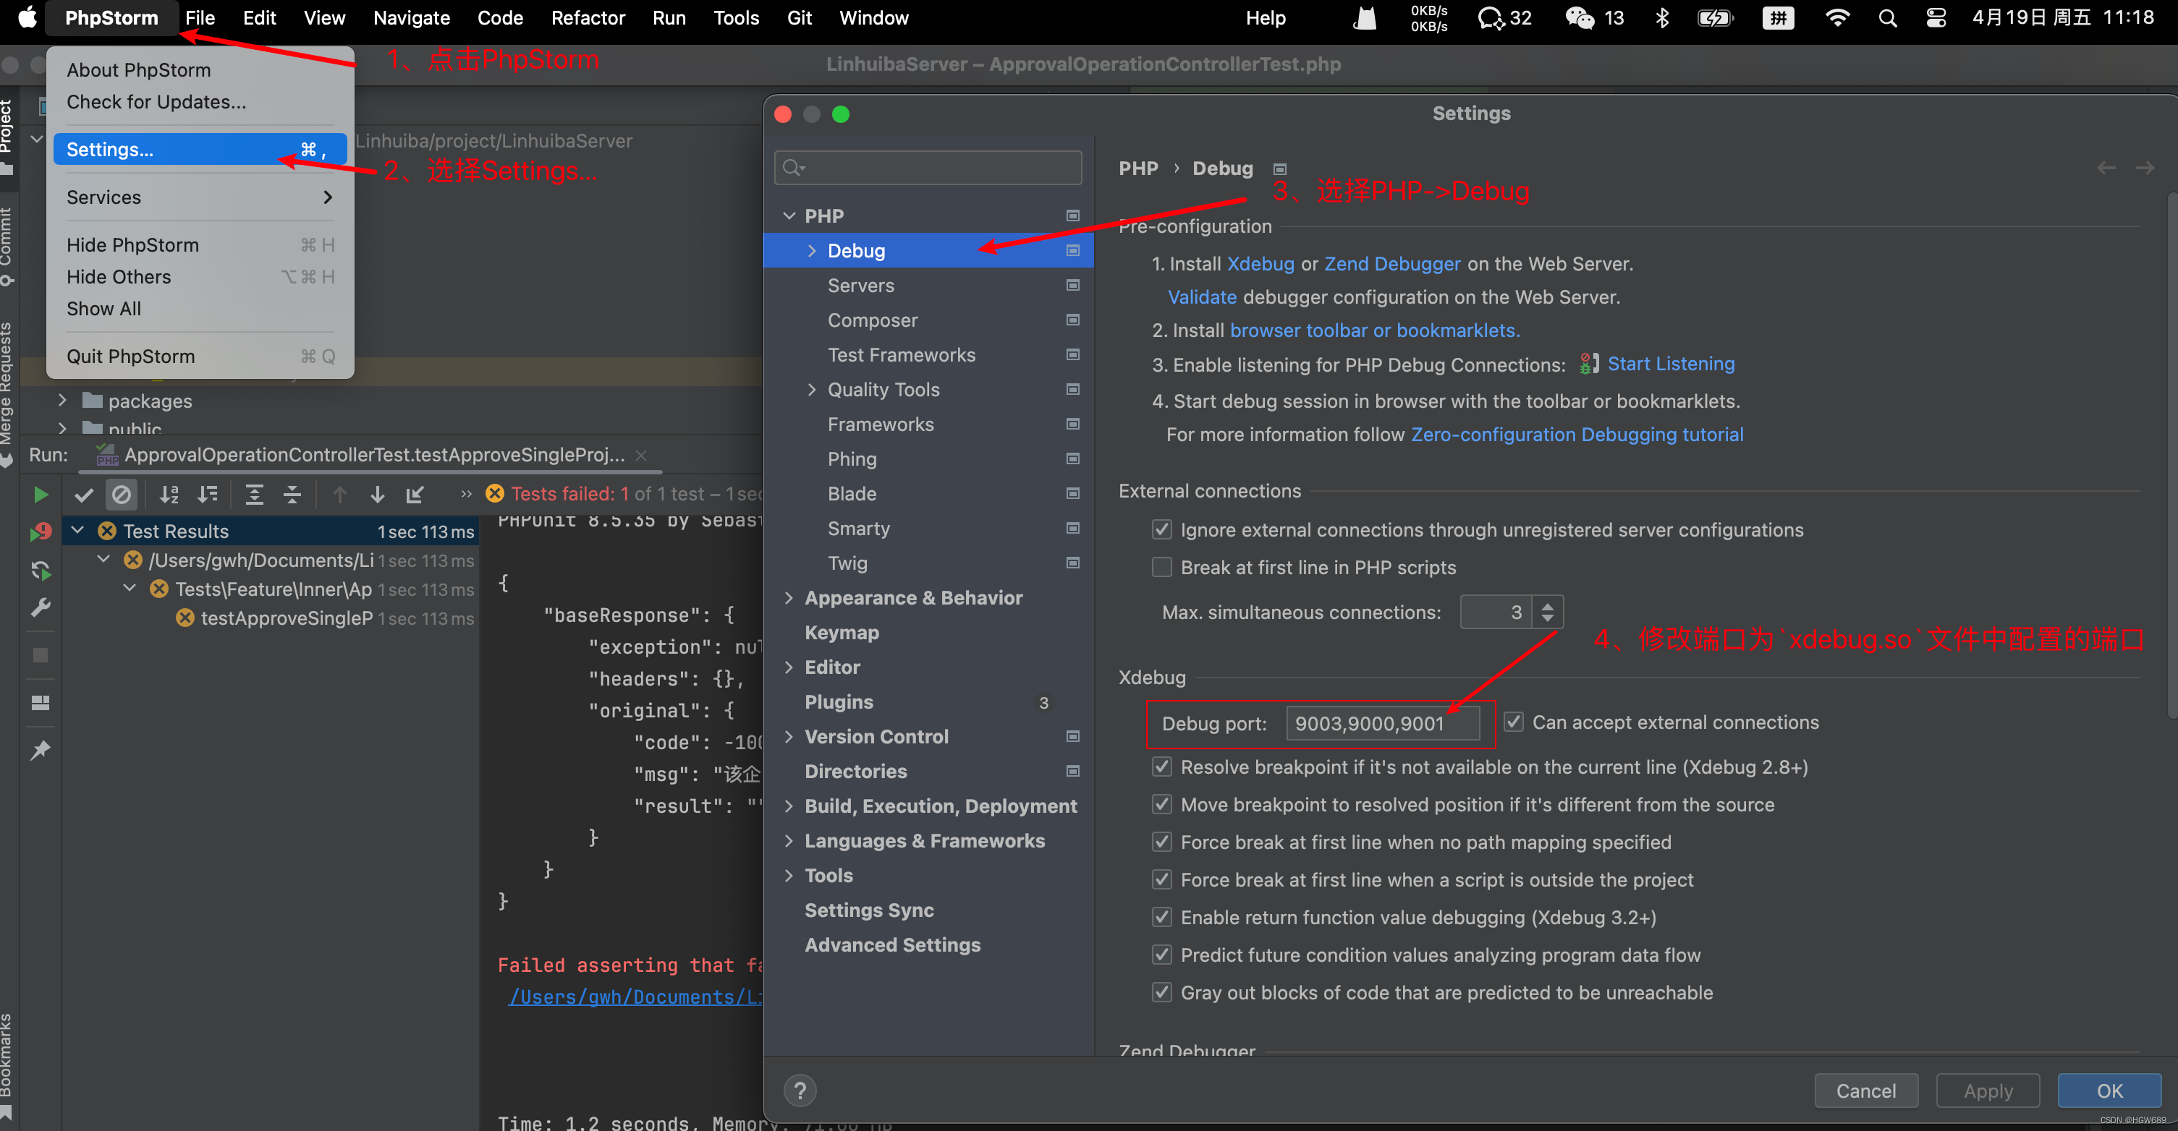Screen dimensions: 2178x1131
Task: Expand Languages & Frameworks settings
Action: click(x=789, y=841)
